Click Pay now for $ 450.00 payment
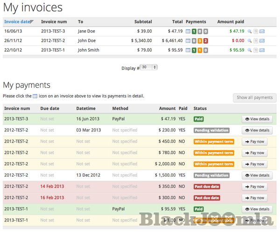The image size is (280, 233). 254,142
